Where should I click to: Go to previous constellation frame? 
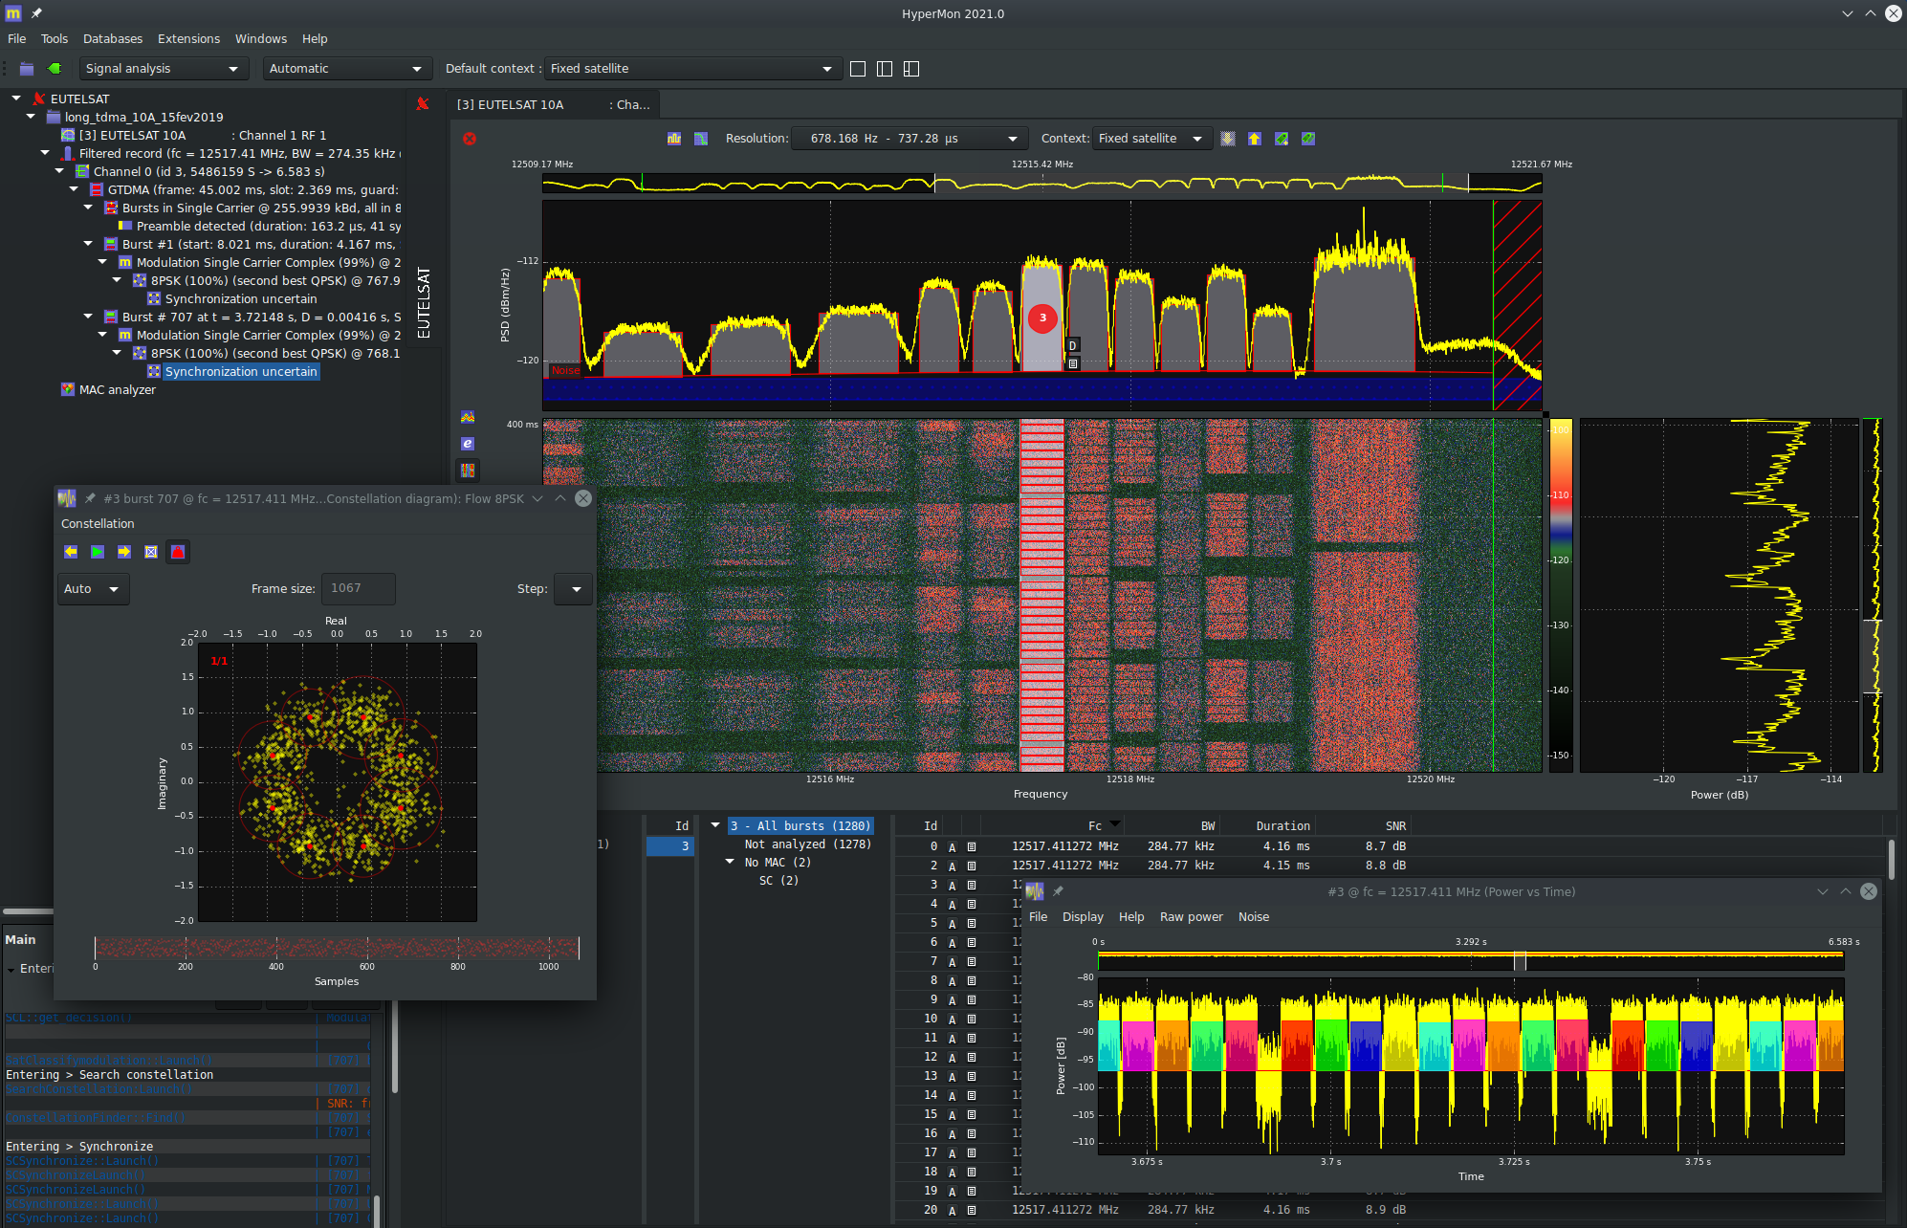coord(71,552)
